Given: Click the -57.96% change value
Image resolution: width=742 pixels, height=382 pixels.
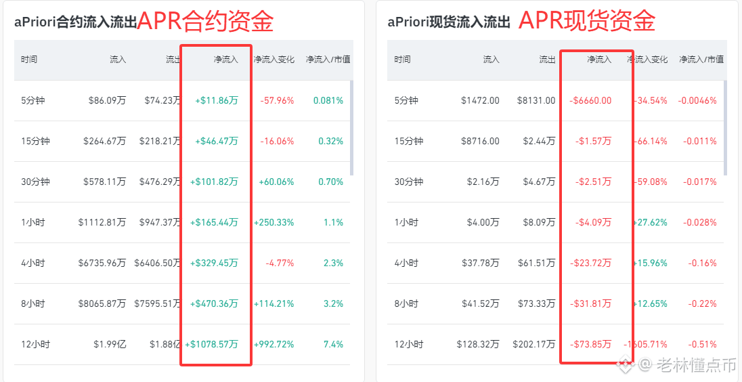Looking at the screenshot, I should (x=278, y=100).
